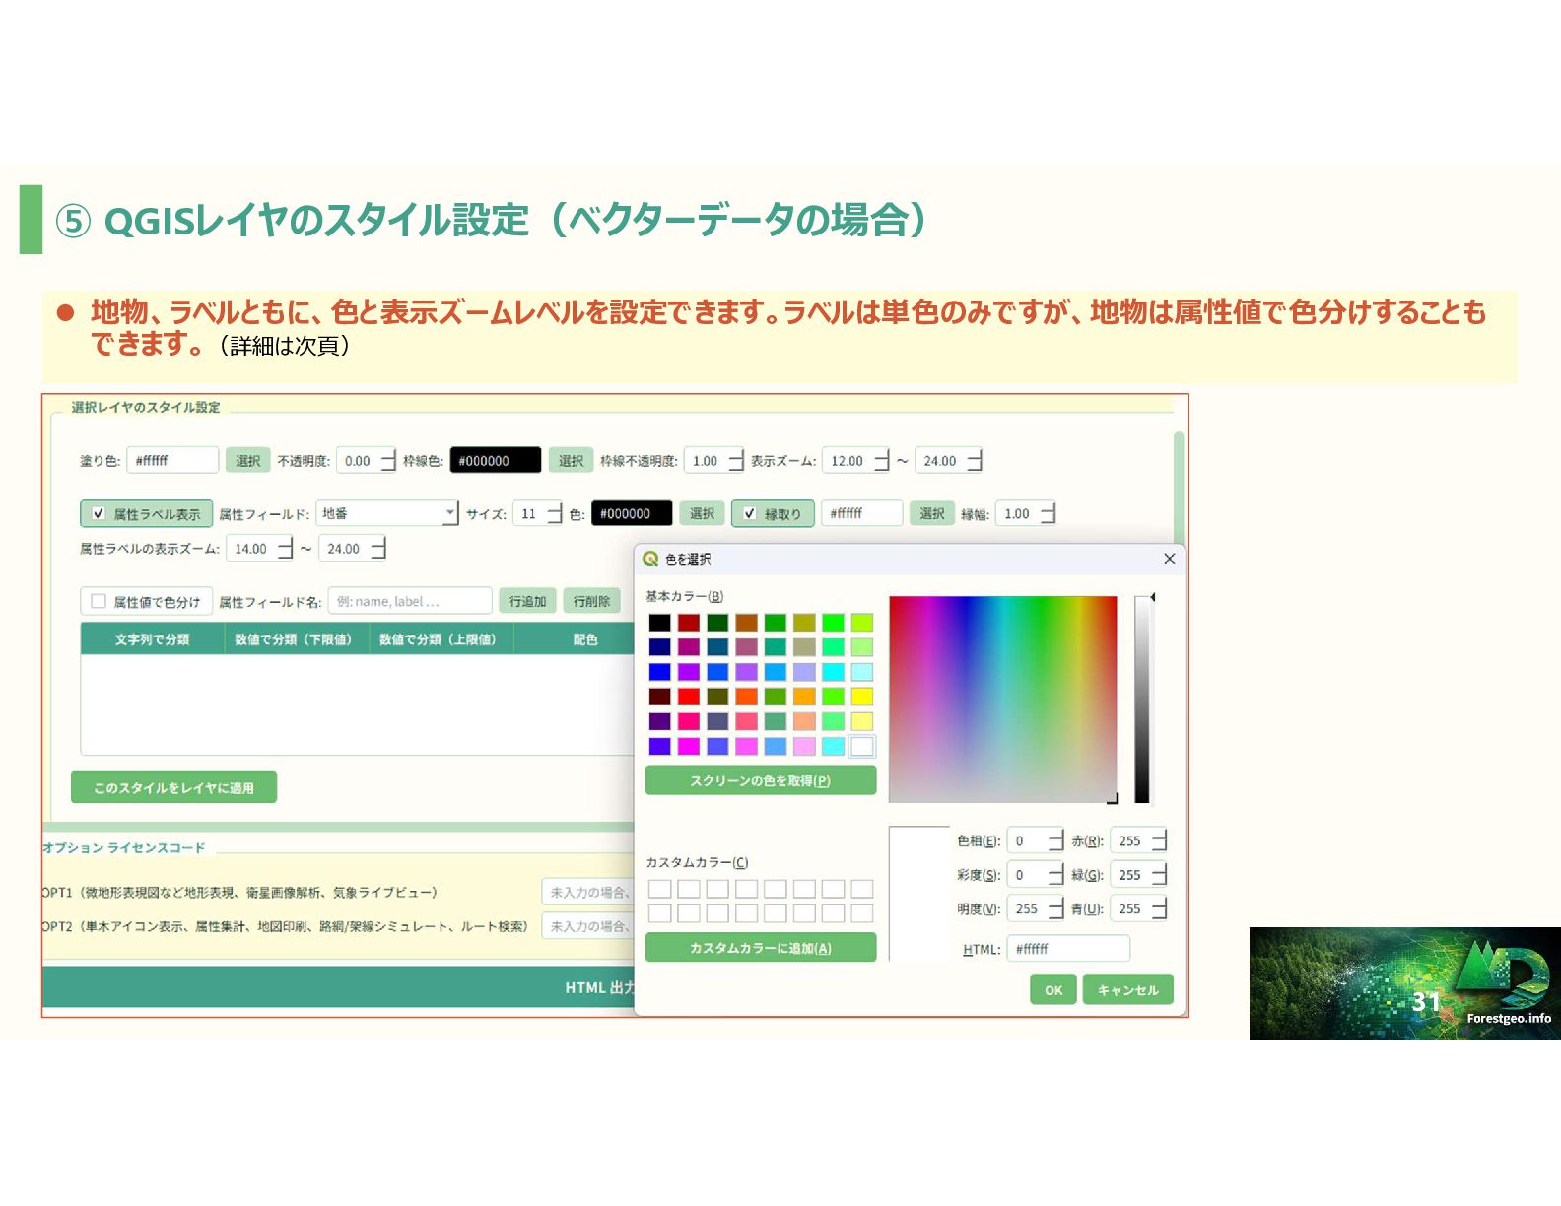Click the カスタムカラー(C) label
The image size is (1561, 1206).
click(697, 862)
